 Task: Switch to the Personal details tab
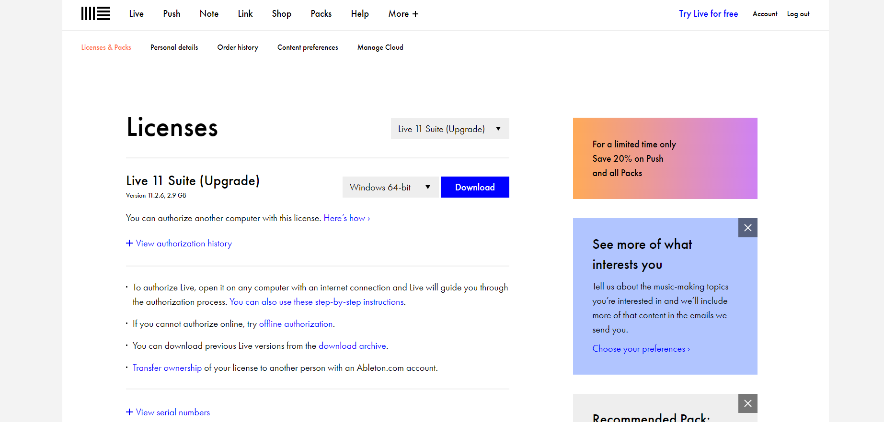(174, 47)
